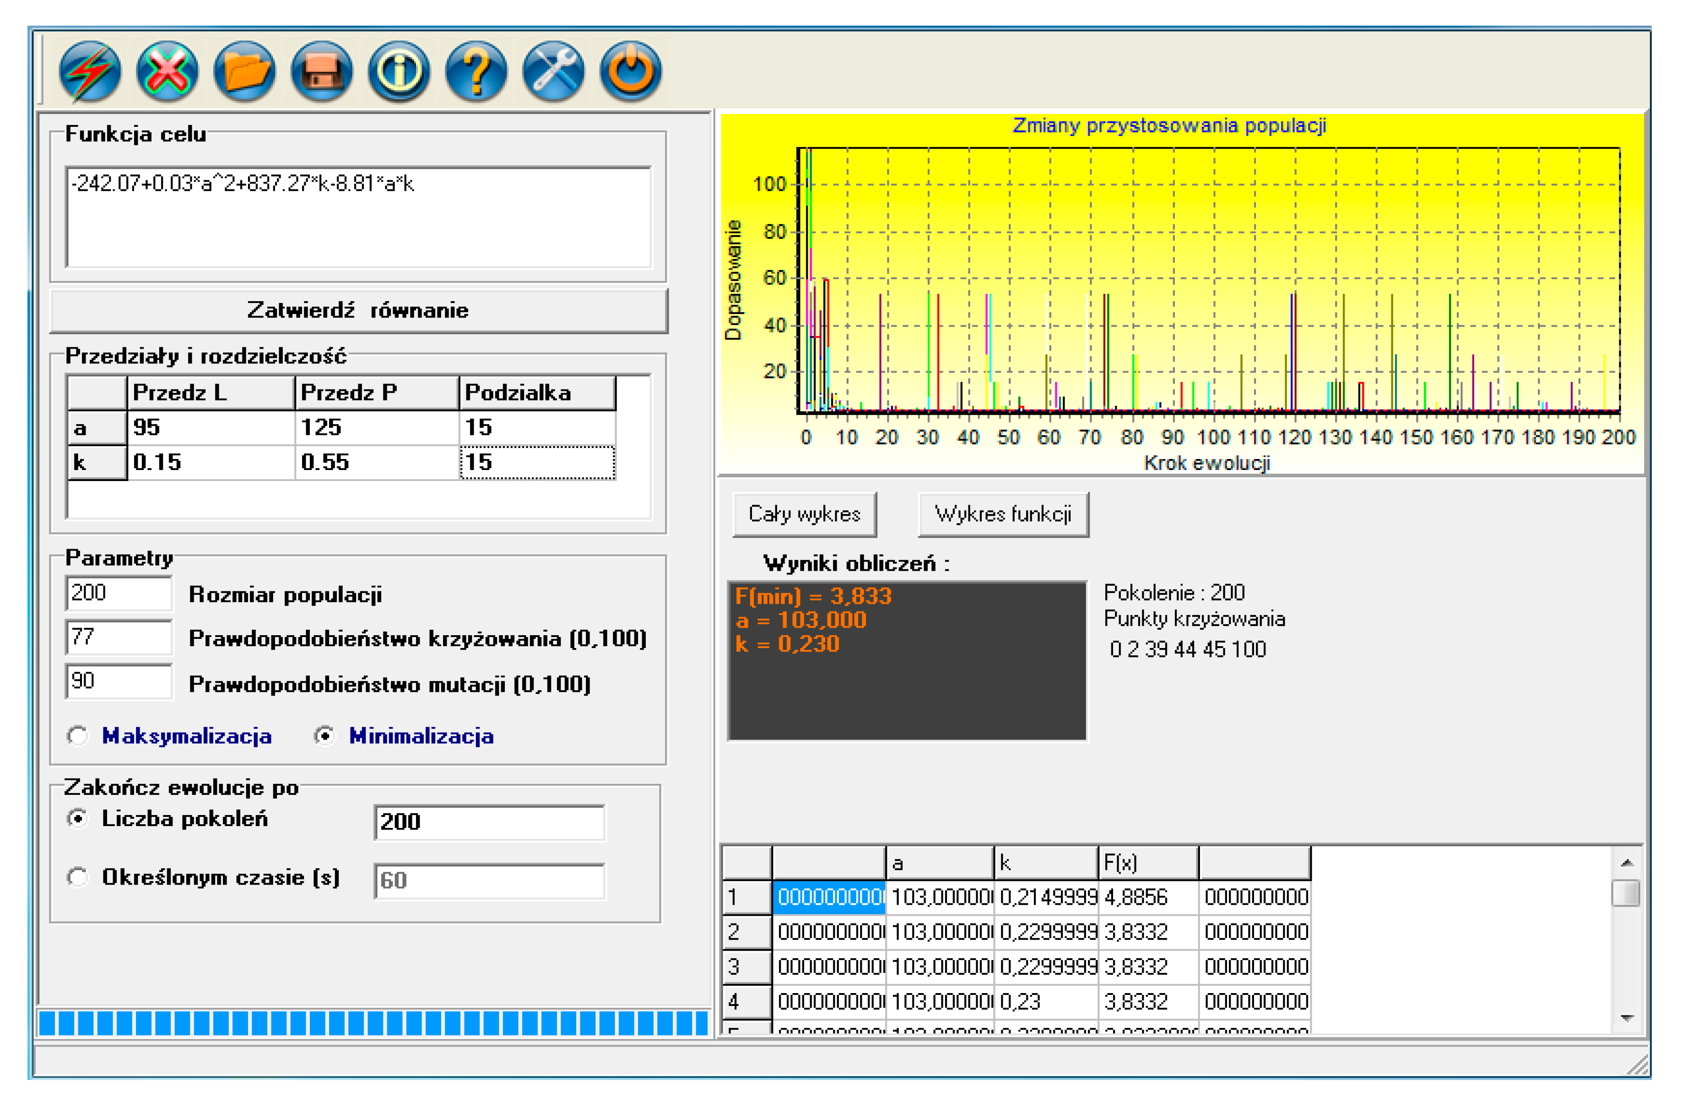Viewport: 1687px width, 1113px height.
Task: Open help with the question mark icon
Action: [x=476, y=71]
